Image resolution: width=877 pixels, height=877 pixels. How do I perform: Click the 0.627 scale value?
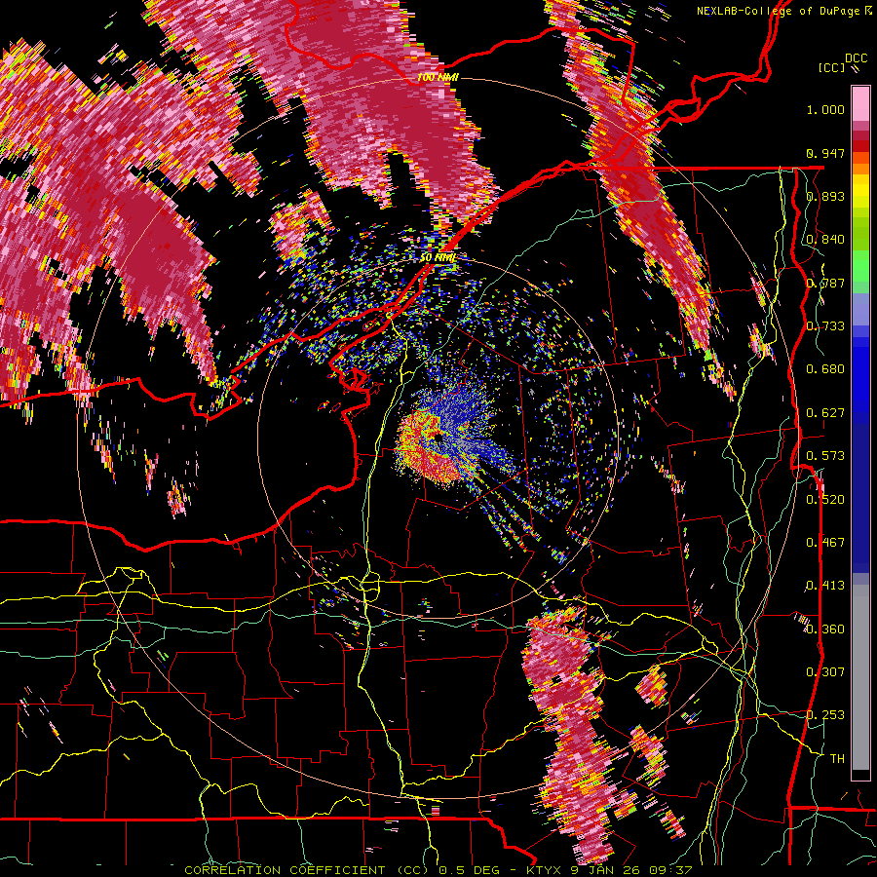pyautogui.click(x=825, y=413)
